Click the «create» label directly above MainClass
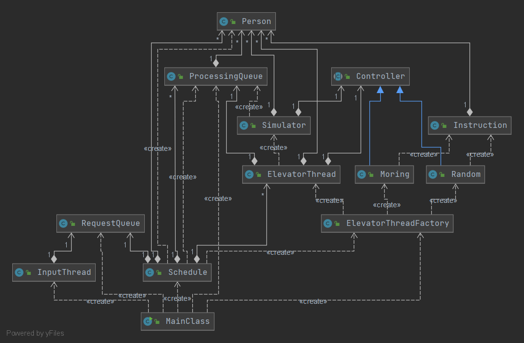The height and width of the screenshot is (343, 524). pyautogui.click(x=177, y=298)
